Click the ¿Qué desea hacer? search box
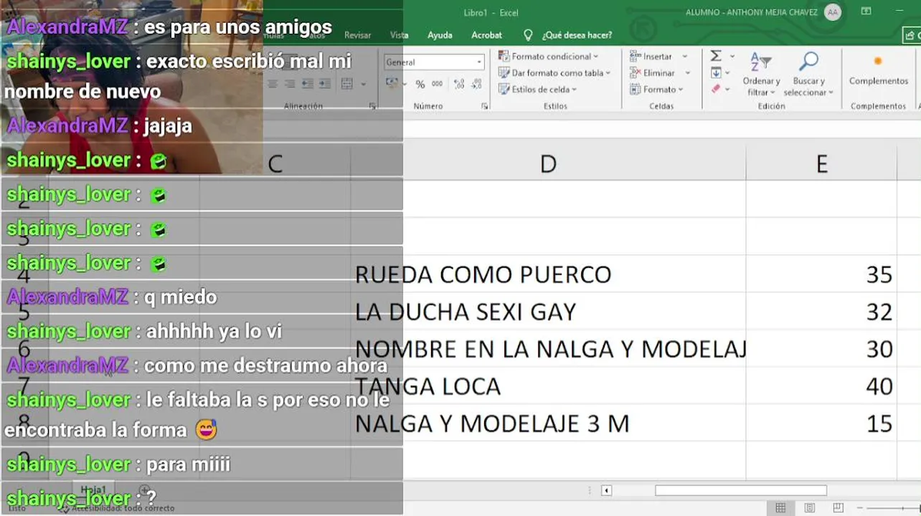Image resolution: width=921 pixels, height=516 pixels. pos(577,35)
